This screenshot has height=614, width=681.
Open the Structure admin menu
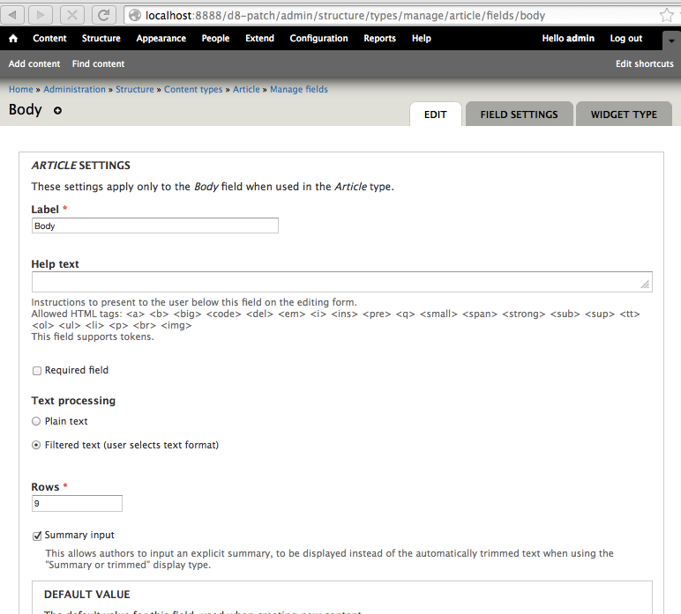[x=101, y=38]
